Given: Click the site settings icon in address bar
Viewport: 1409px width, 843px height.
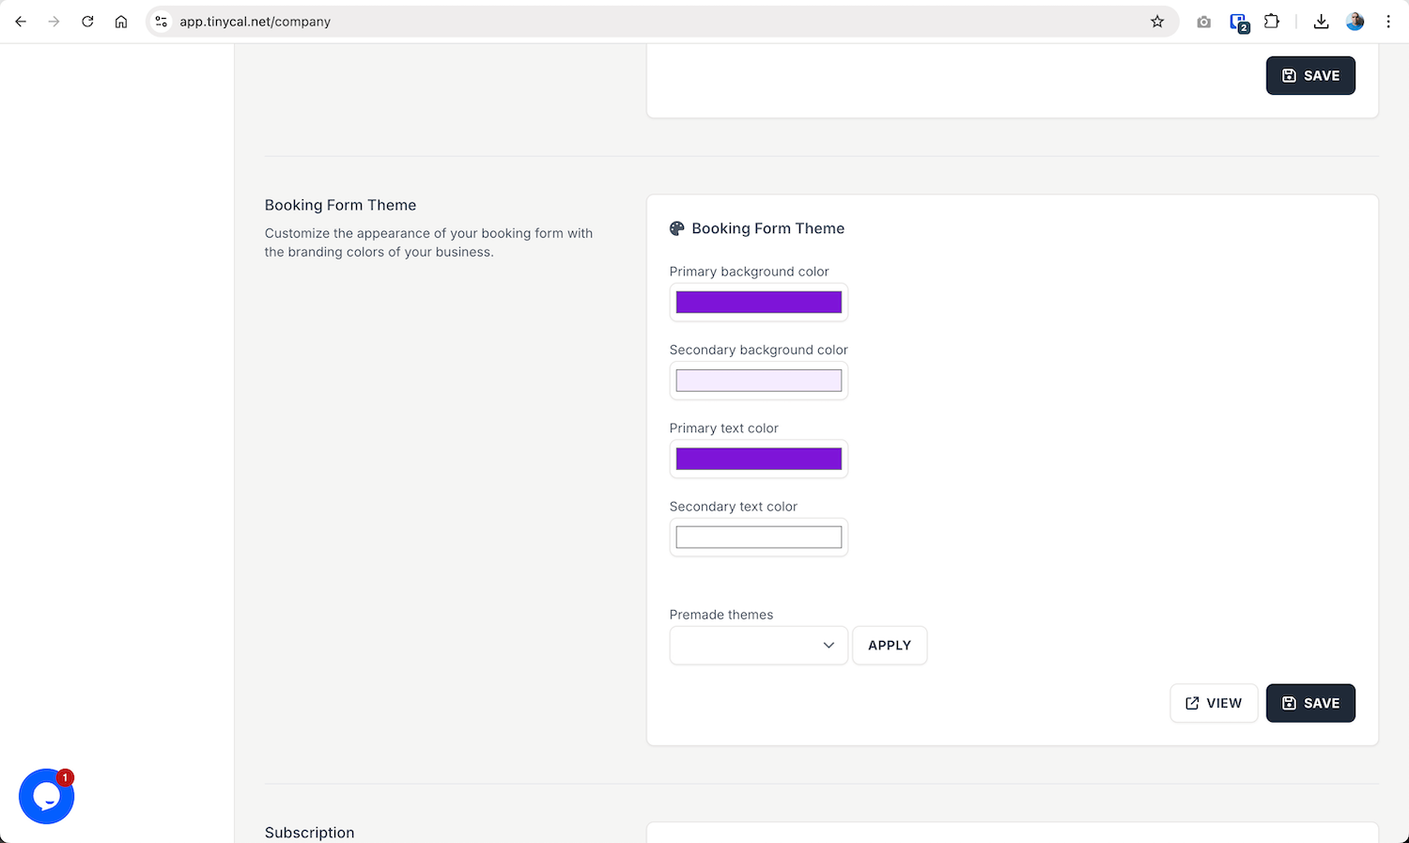Looking at the screenshot, I should [161, 21].
